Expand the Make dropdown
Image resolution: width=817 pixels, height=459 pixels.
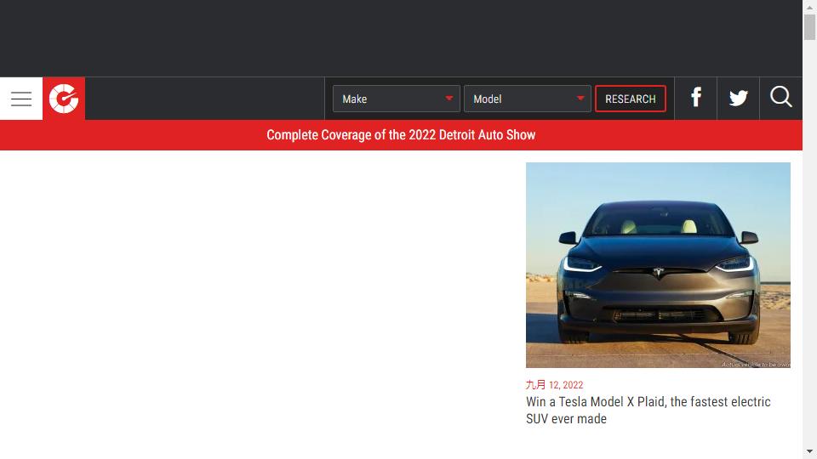[397, 99]
